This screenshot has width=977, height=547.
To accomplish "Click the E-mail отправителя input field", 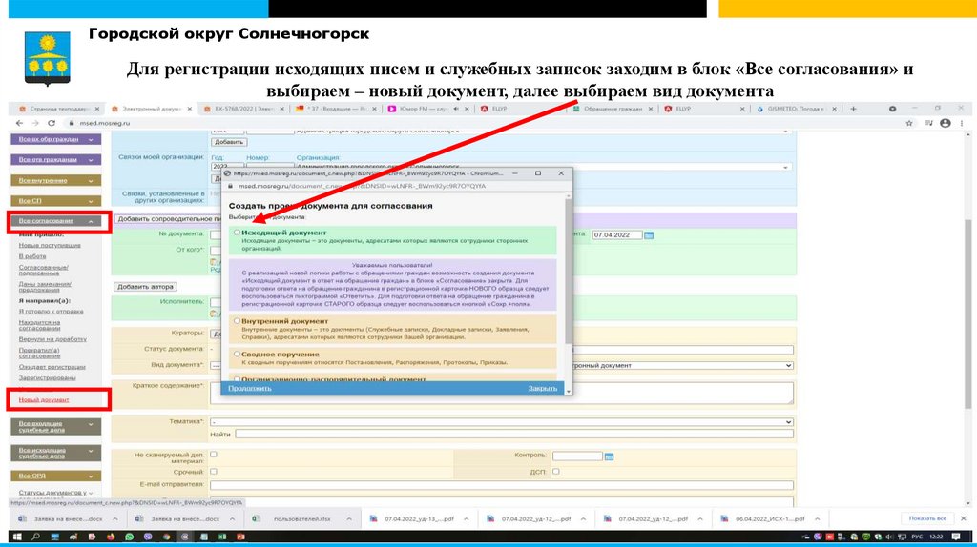I will (x=502, y=485).
